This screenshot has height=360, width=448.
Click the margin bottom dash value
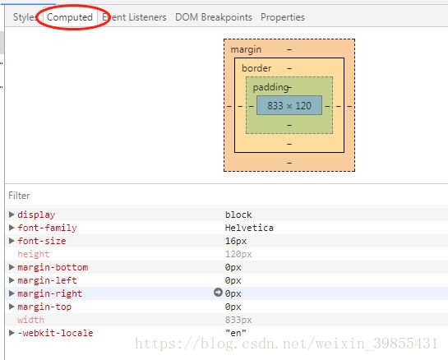point(289,163)
